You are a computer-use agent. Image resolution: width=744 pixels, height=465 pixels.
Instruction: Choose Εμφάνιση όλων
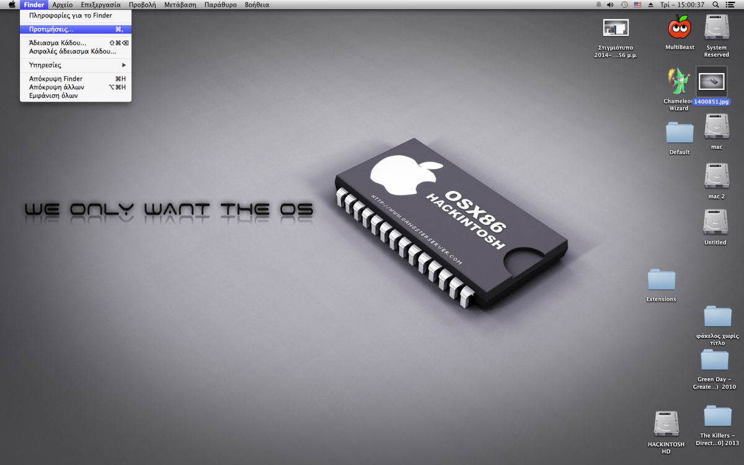(x=76, y=96)
